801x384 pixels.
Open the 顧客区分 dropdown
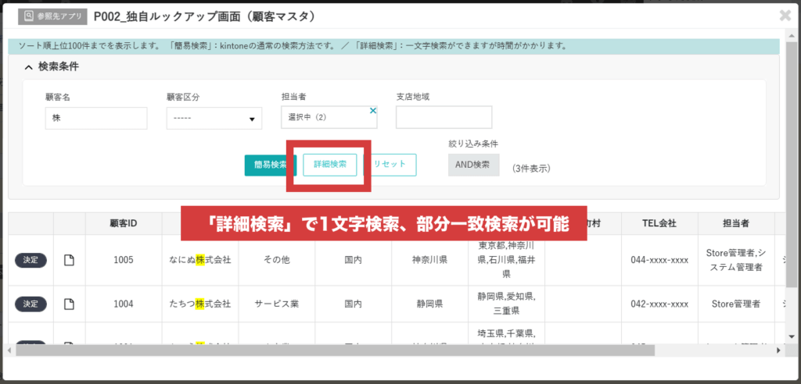point(214,119)
